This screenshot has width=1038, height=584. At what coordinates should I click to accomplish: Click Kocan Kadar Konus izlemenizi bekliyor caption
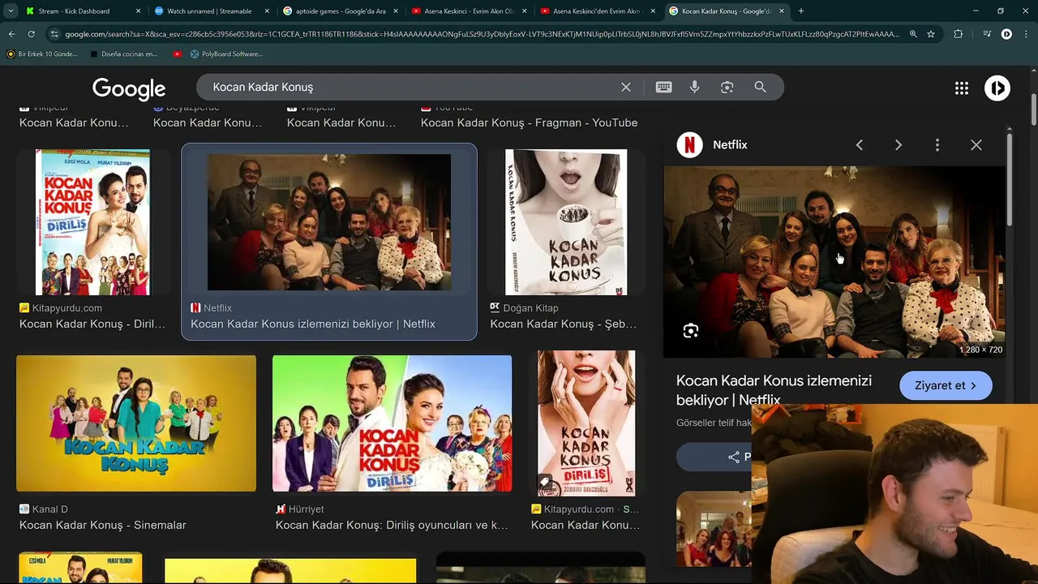[x=313, y=324]
